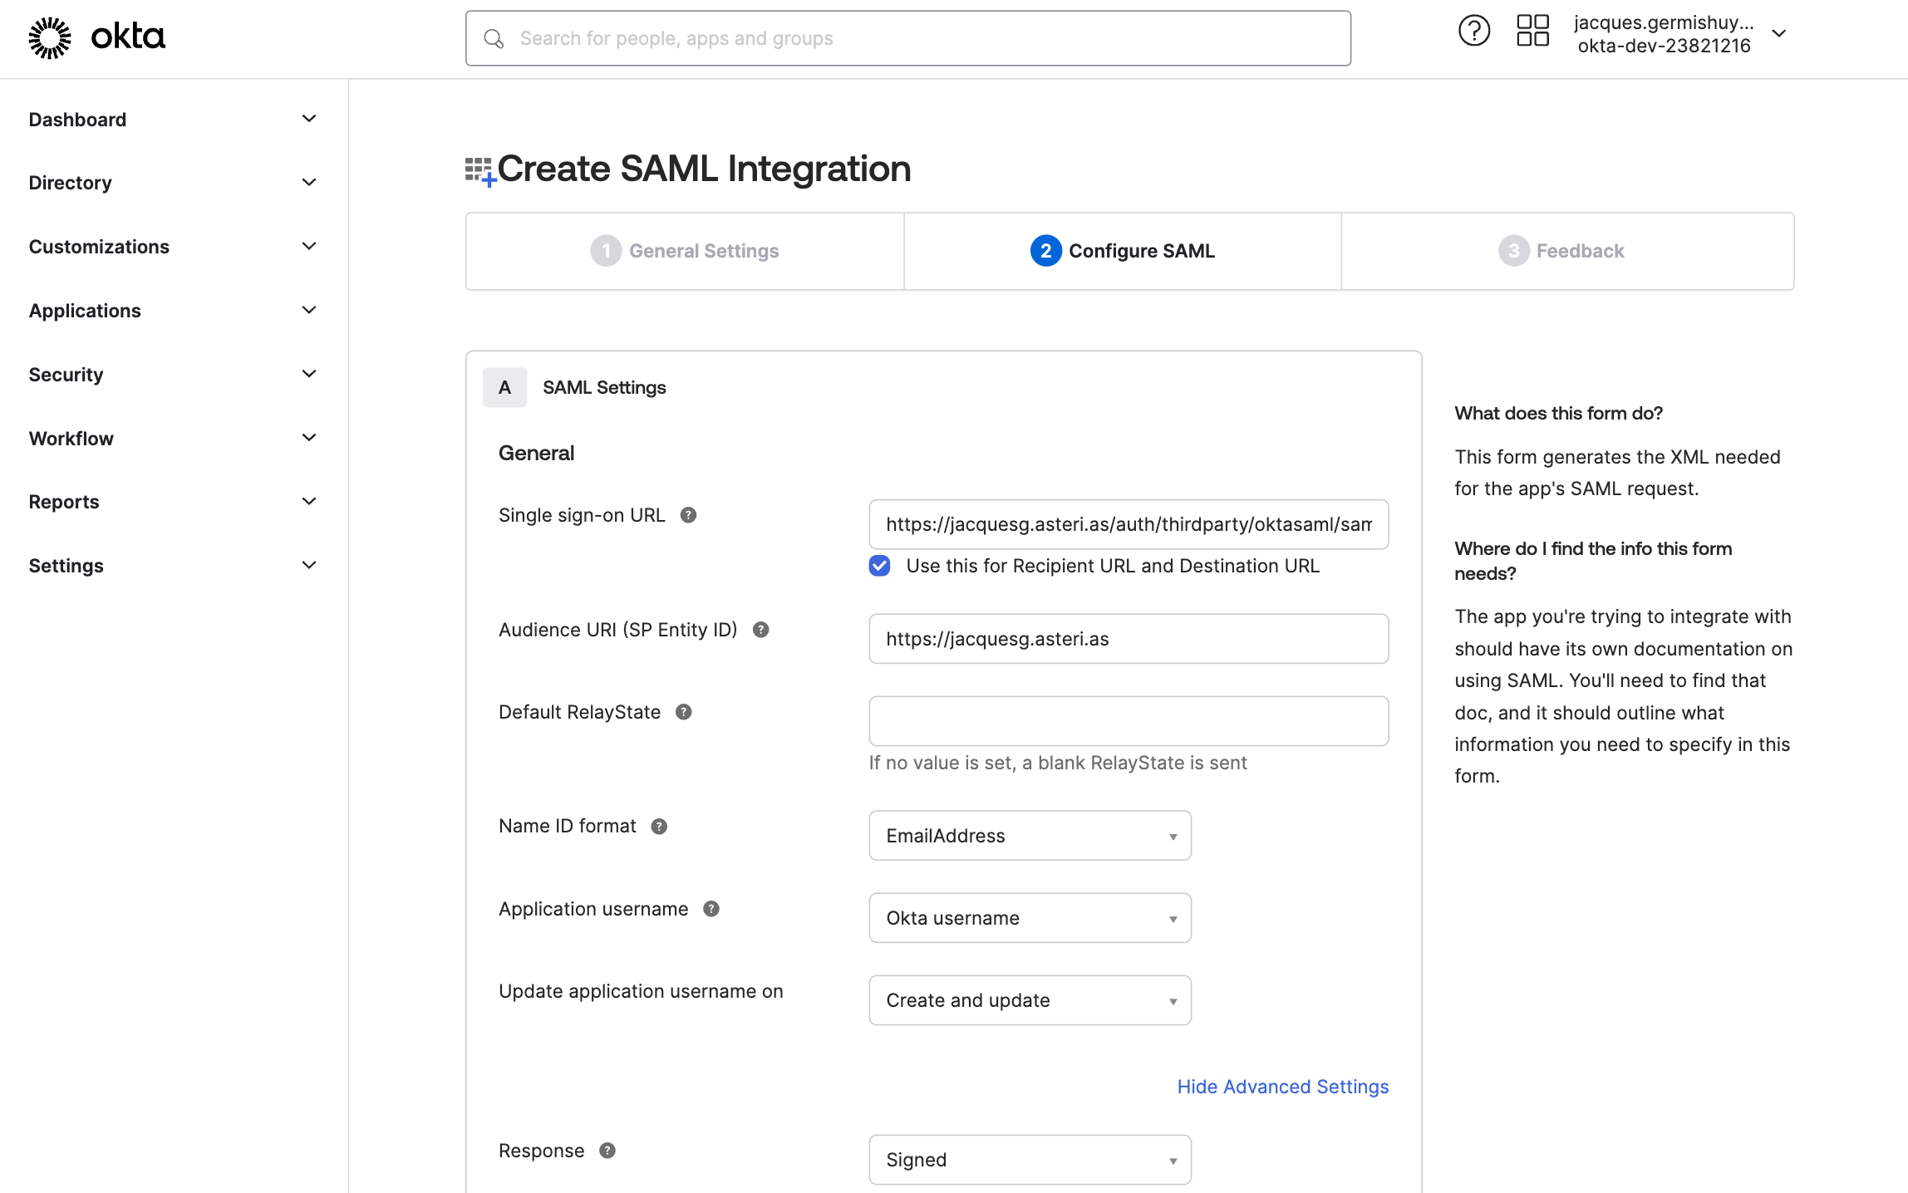Click help icon next to Default RelayState
Screen dimensions: 1908x1193
pos(683,712)
